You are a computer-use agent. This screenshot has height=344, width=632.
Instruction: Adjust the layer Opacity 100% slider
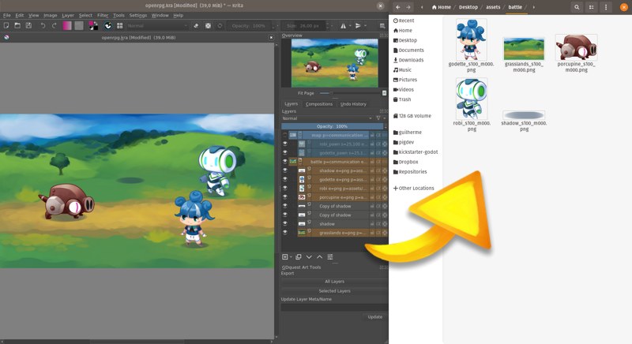pos(332,126)
